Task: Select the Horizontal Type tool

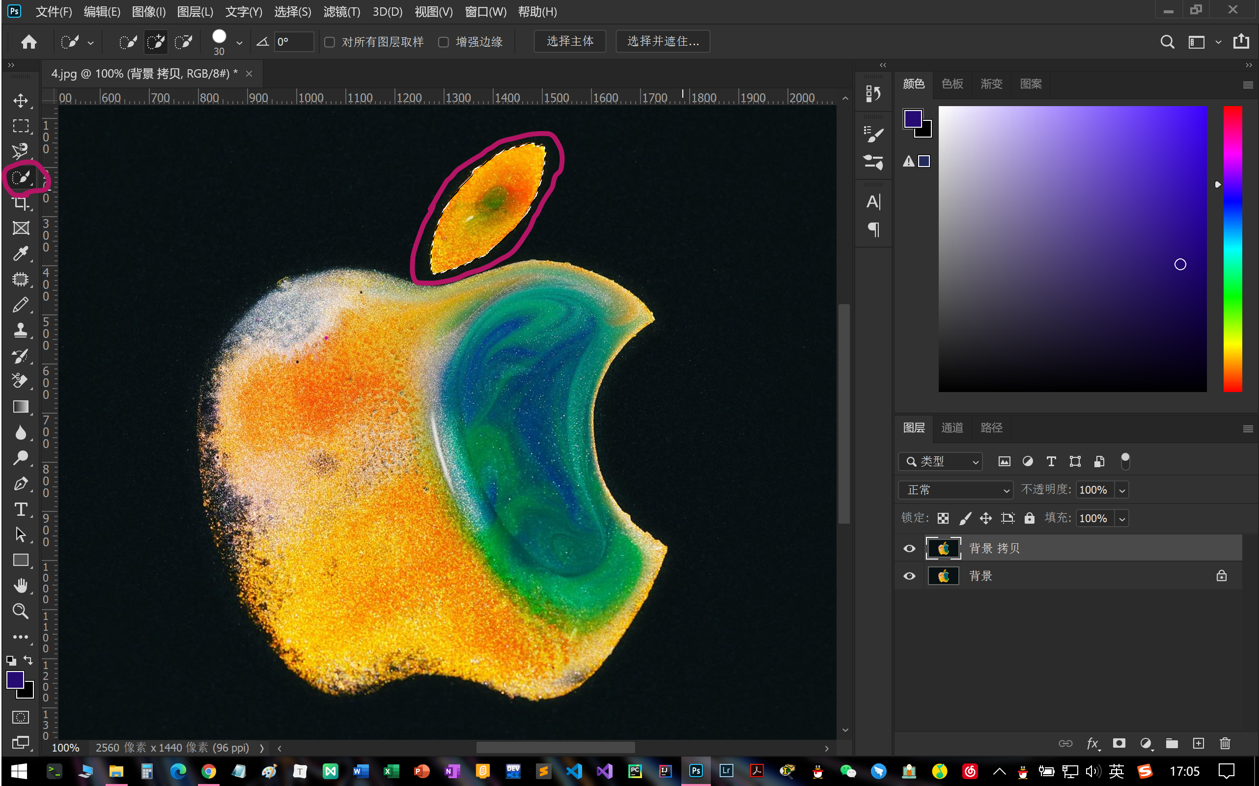Action: [x=21, y=509]
